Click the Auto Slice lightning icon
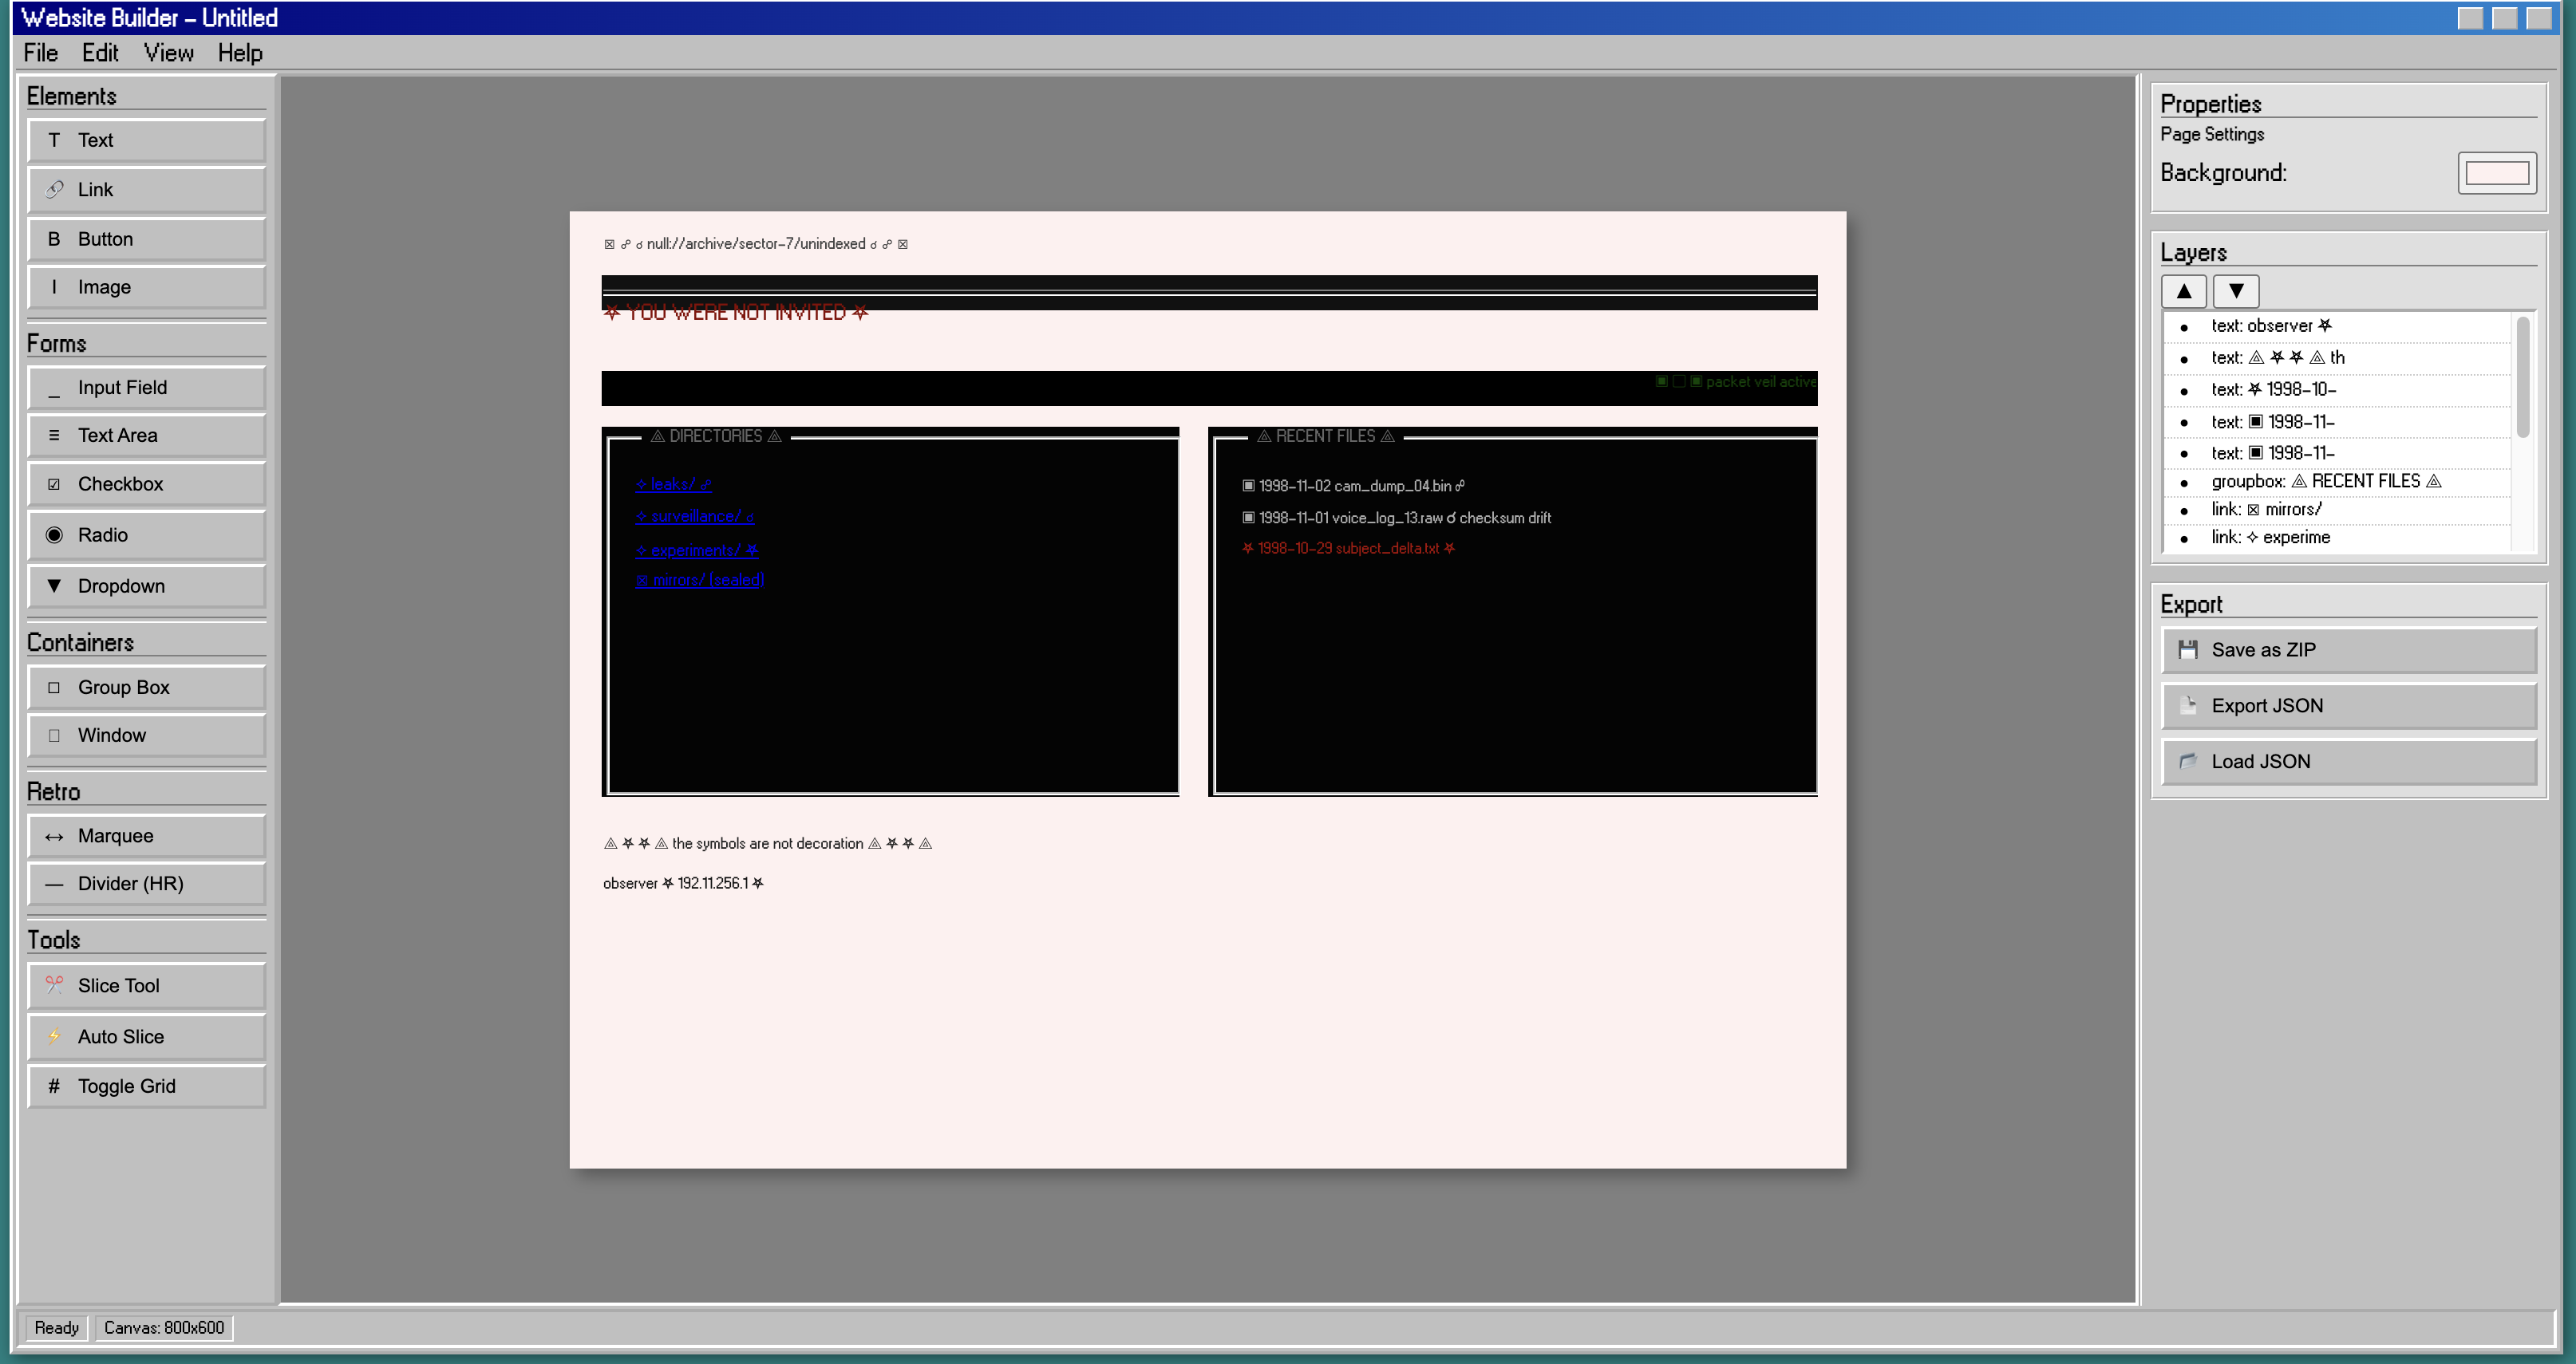This screenshot has width=2576, height=1364. pyautogui.click(x=54, y=1036)
